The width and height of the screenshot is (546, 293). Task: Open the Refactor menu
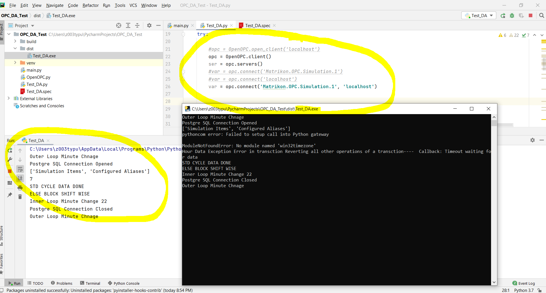90,5
